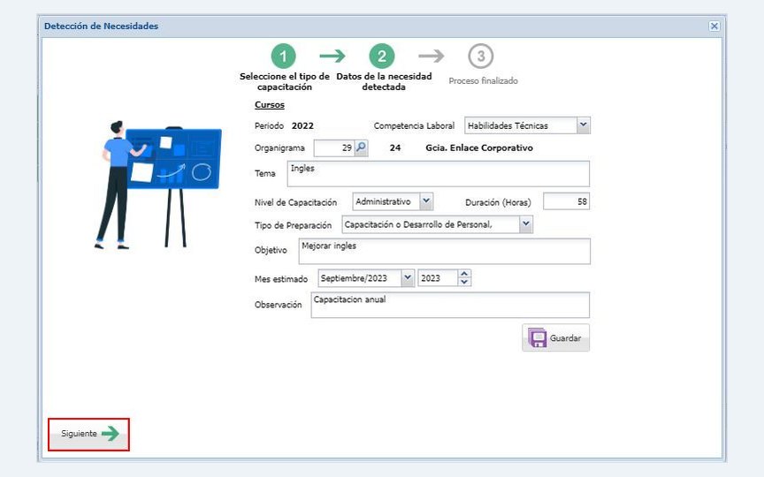This screenshot has width=764, height=477.
Task: Click into the Observación text area
Action: pos(450,305)
